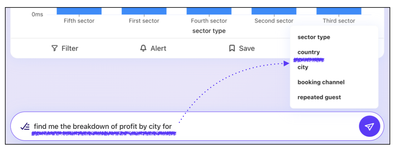Choose 'country' from the suggestion list
397x152 pixels.
coord(309,52)
